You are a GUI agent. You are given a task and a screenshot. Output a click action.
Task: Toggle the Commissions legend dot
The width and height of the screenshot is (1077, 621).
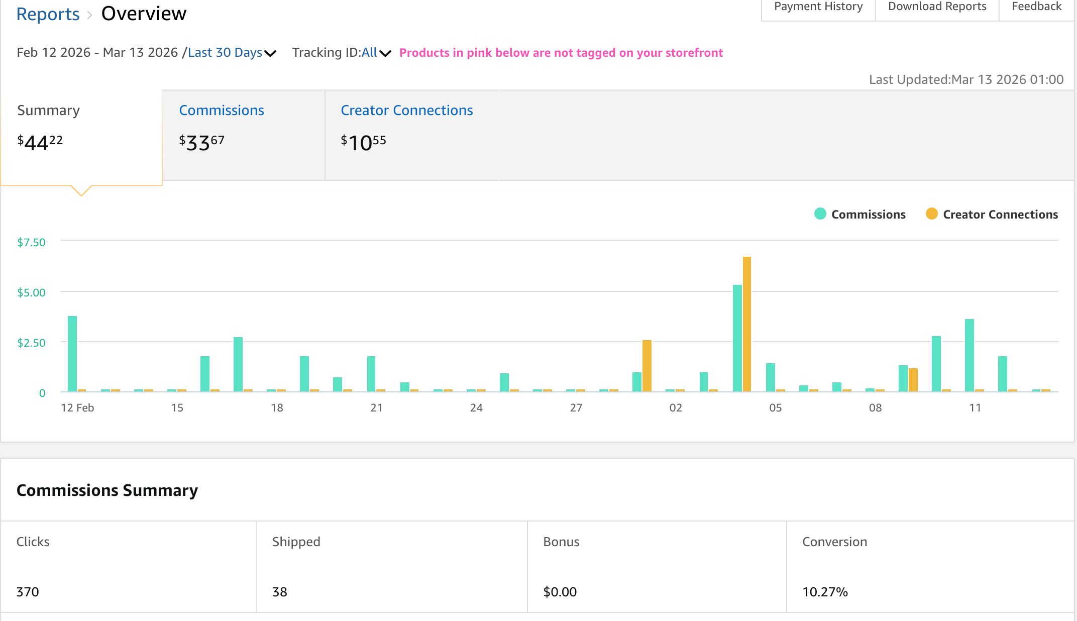pyautogui.click(x=820, y=214)
